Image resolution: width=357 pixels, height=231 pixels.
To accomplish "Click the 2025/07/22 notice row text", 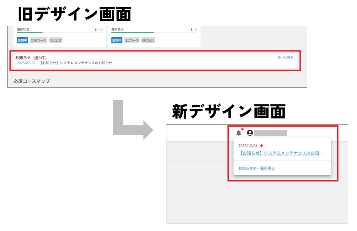I will (65, 63).
